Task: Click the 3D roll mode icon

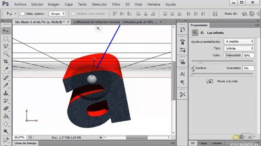Action: tap(252, 14)
